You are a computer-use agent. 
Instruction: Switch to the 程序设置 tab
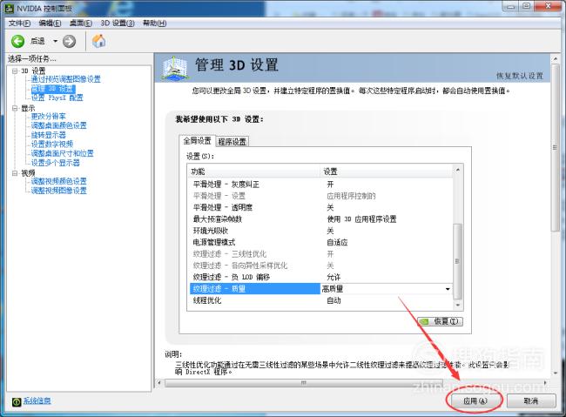click(x=232, y=142)
